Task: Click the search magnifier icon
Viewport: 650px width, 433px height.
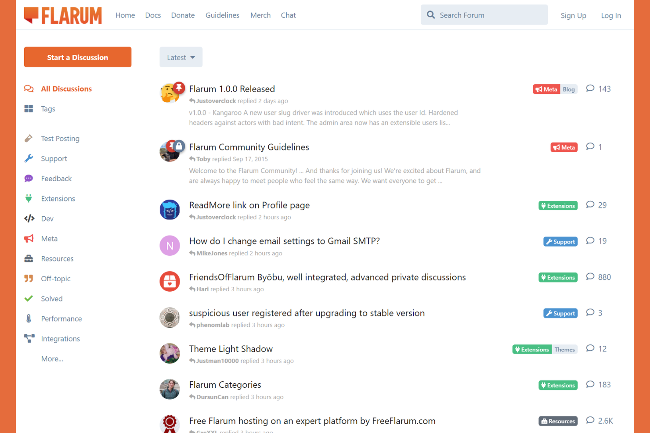Action: (431, 15)
